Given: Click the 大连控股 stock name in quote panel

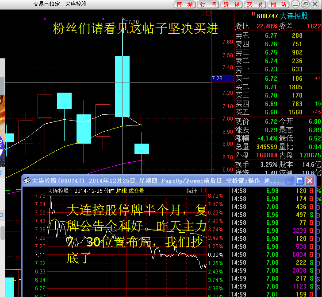Looking at the screenshot, I should pyautogui.click(x=294, y=16).
